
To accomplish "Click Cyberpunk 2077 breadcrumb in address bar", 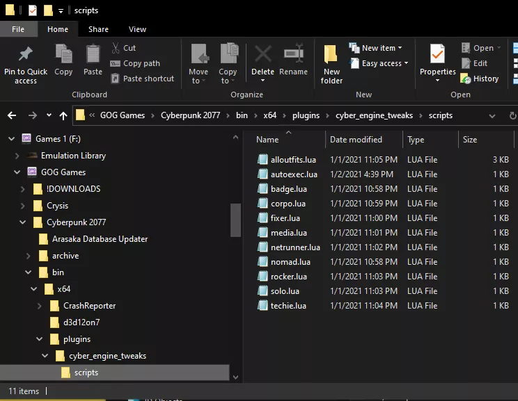I will pyautogui.click(x=190, y=115).
